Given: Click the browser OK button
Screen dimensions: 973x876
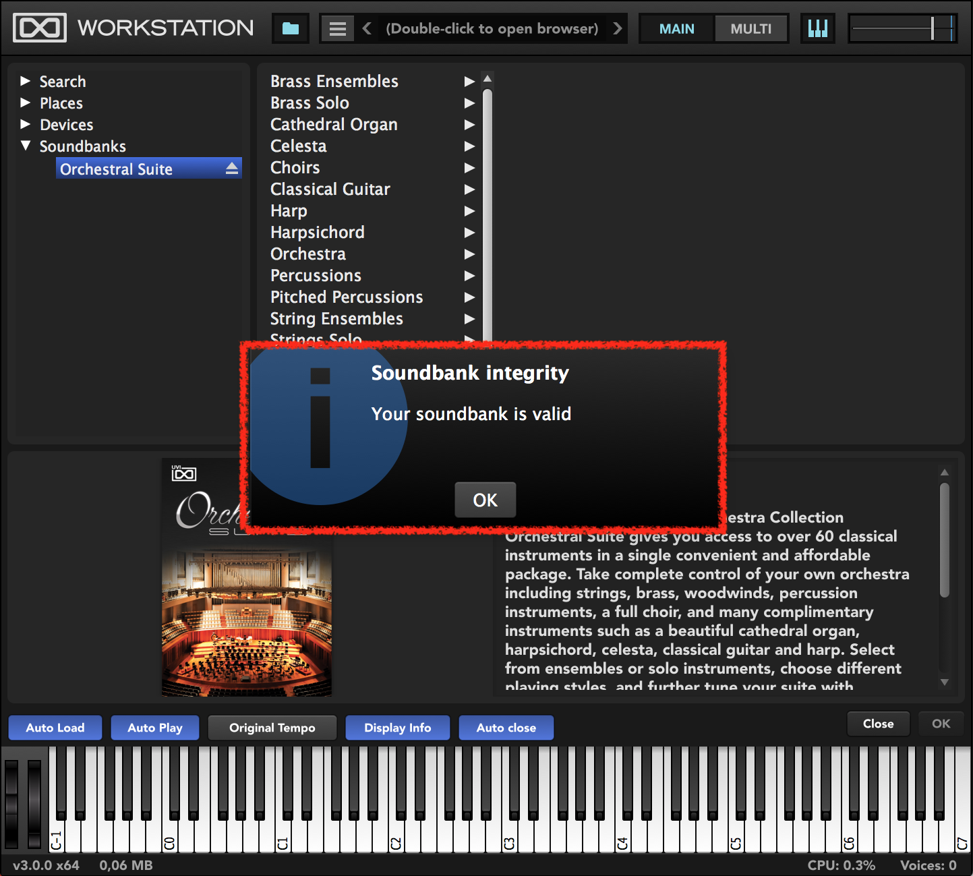Looking at the screenshot, I should pyautogui.click(x=941, y=724).
